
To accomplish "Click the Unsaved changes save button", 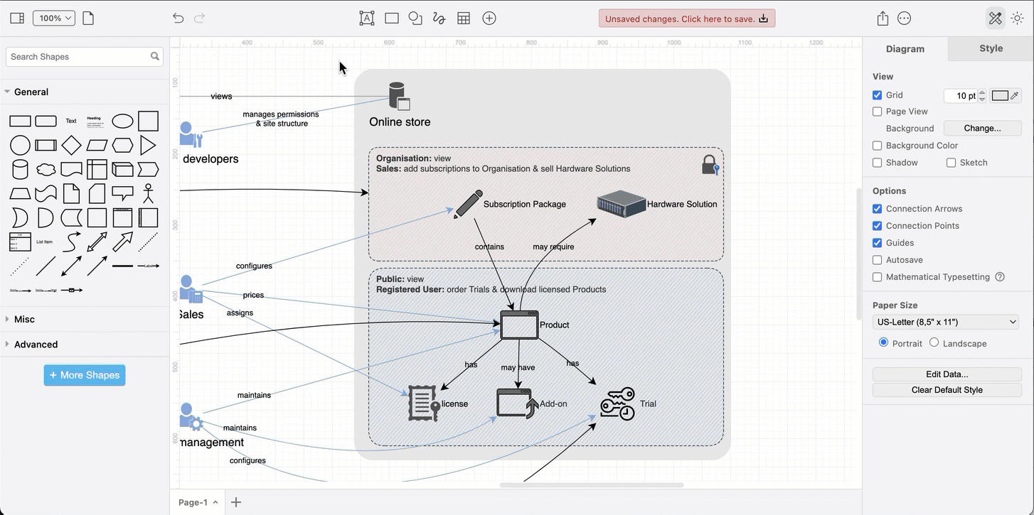I will pyautogui.click(x=686, y=18).
